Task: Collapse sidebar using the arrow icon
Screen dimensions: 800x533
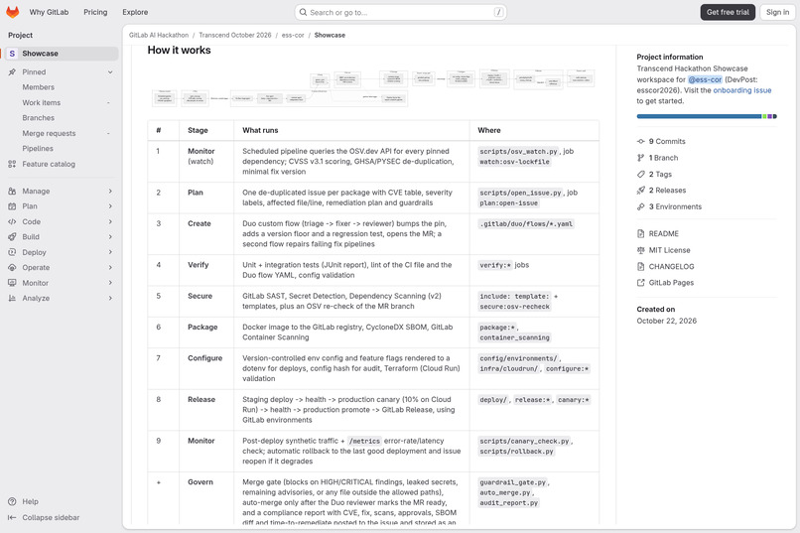Action: (x=12, y=517)
